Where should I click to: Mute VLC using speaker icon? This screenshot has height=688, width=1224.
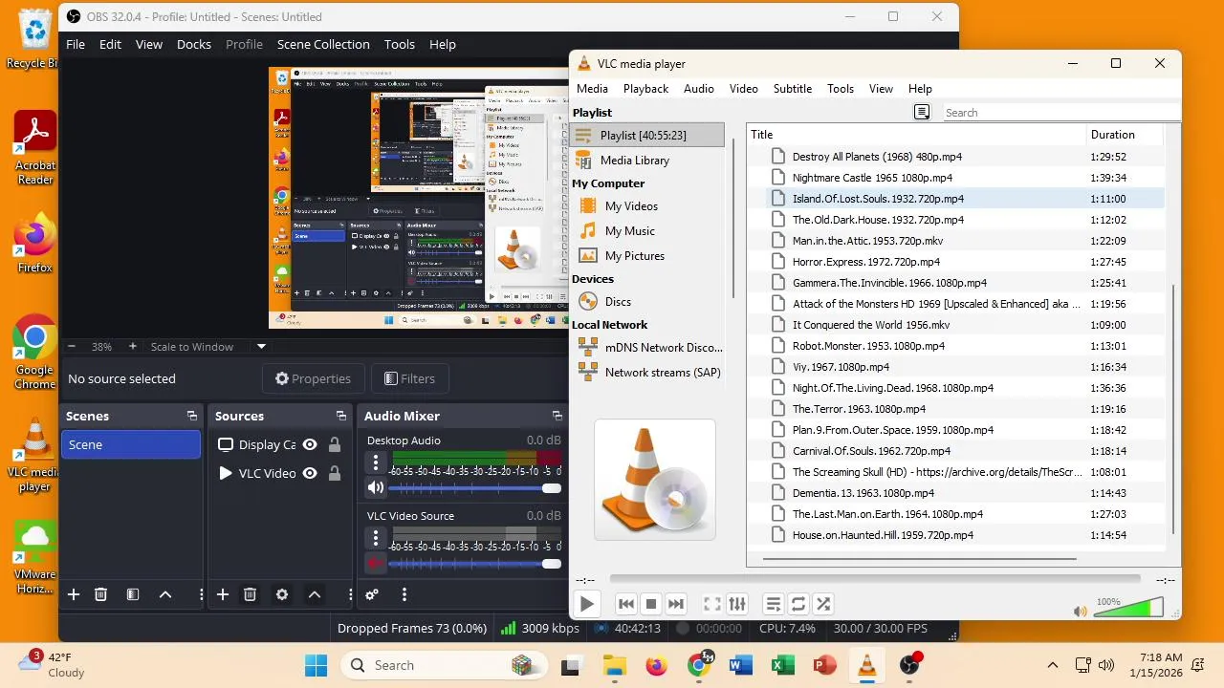tap(1081, 612)
